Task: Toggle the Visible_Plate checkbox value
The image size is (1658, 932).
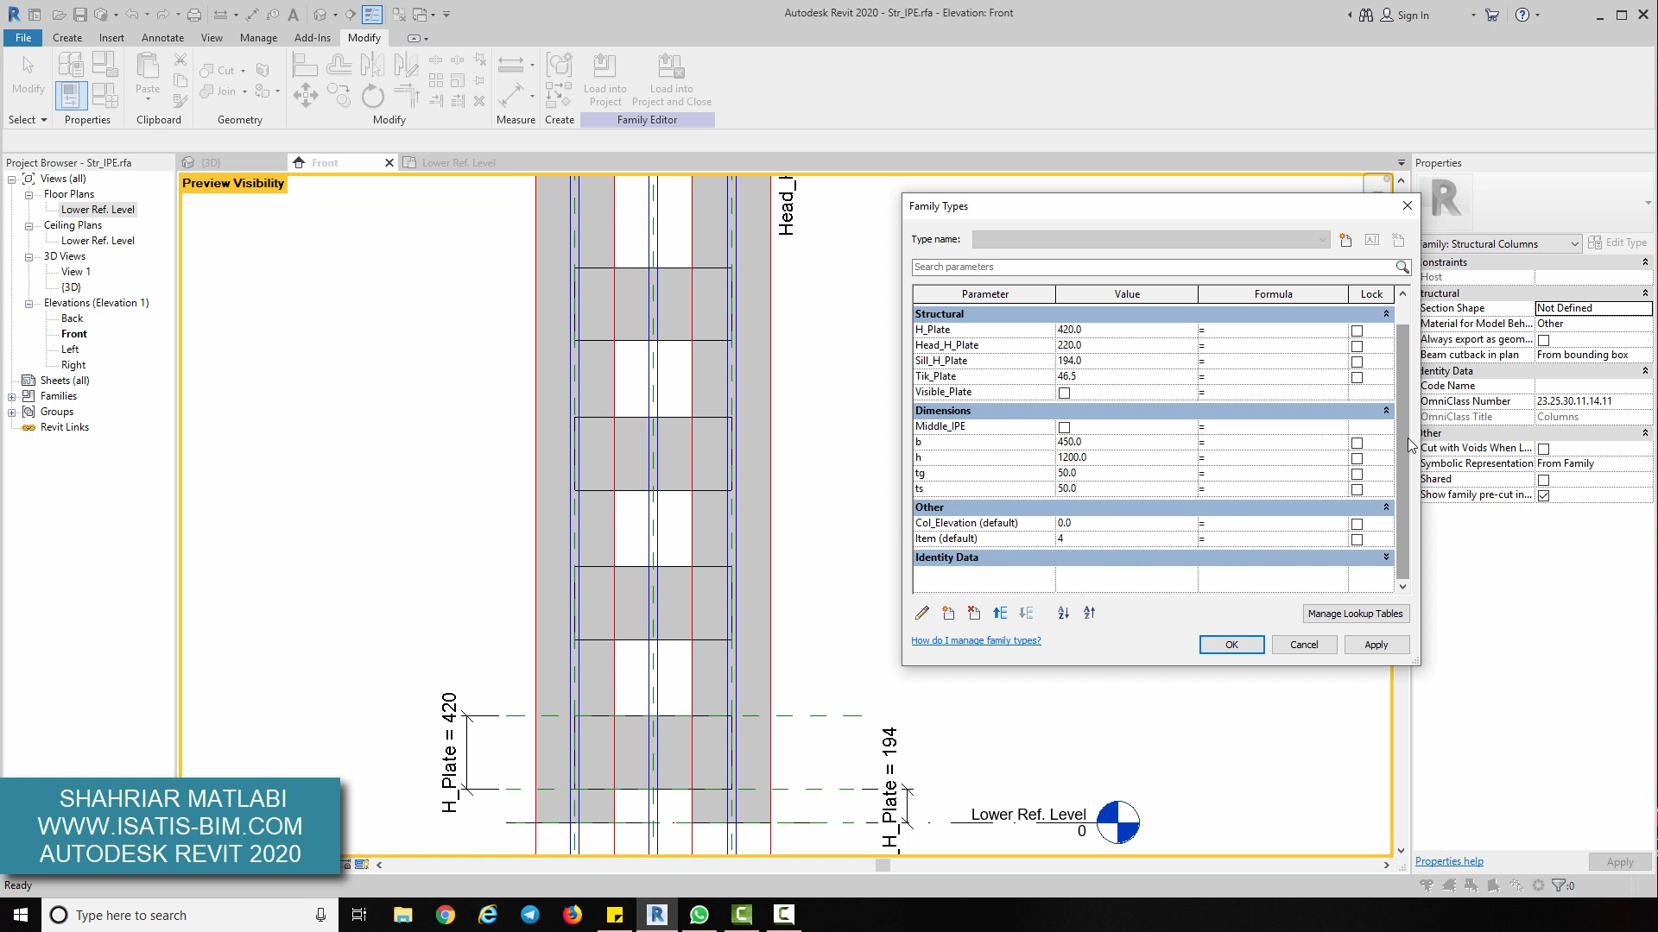Action: coord(1065,393)
